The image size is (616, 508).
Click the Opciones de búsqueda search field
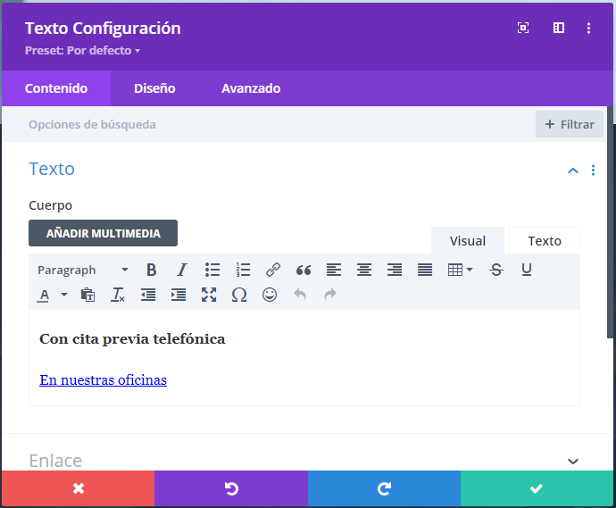point(268,124)
